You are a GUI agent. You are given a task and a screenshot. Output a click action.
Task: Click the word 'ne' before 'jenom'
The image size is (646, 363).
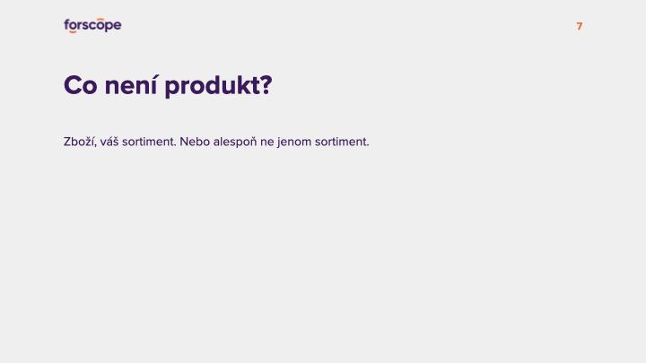tap(267, 143)
